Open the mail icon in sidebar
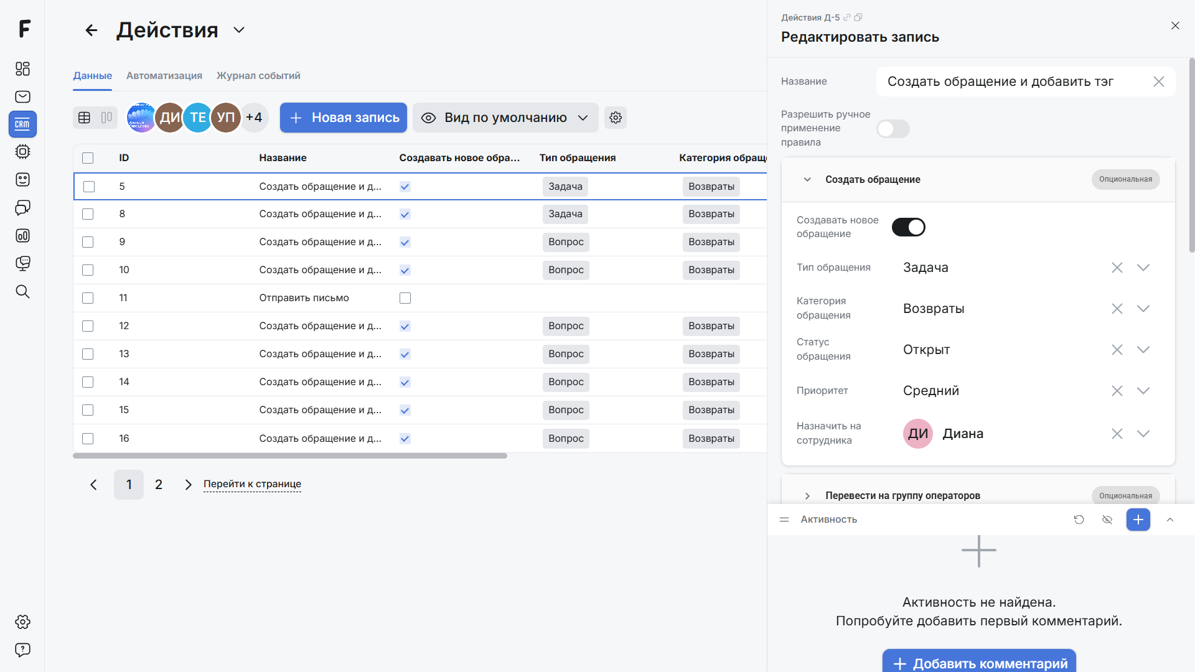Image resolution: width=1195 pixels, height=672 pixels. [22, 96]
